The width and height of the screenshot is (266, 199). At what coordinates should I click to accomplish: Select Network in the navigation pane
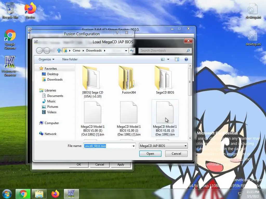click(x=50, y=134)
